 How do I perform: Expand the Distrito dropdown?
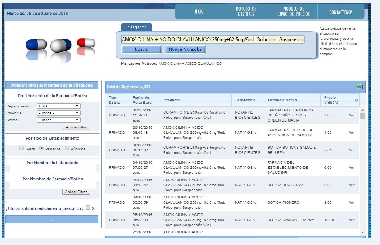click(59, 120)
